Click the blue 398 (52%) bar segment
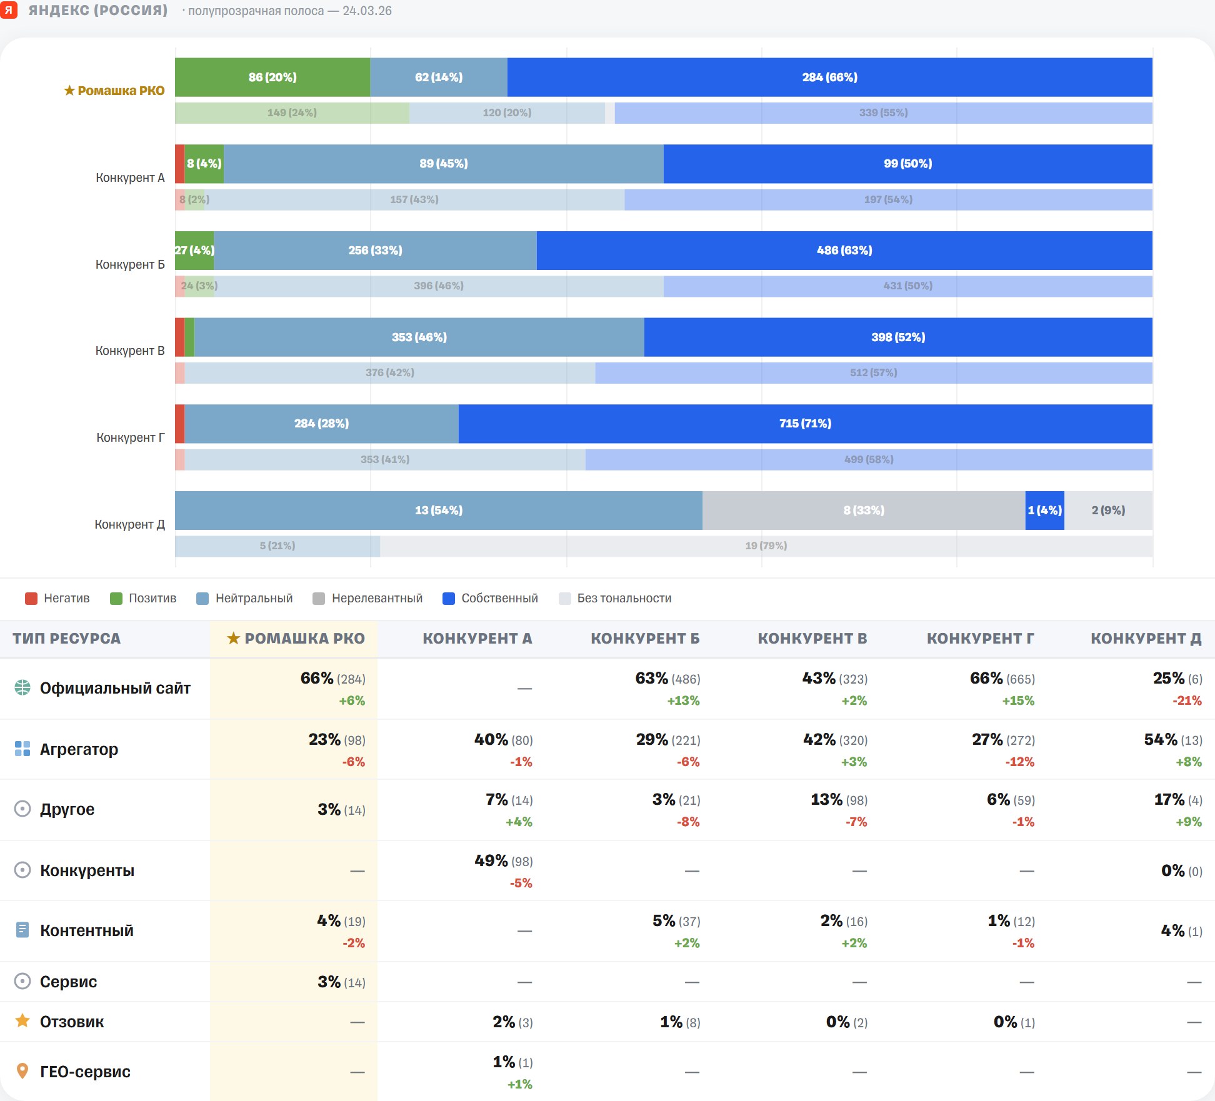 [898, 337]
